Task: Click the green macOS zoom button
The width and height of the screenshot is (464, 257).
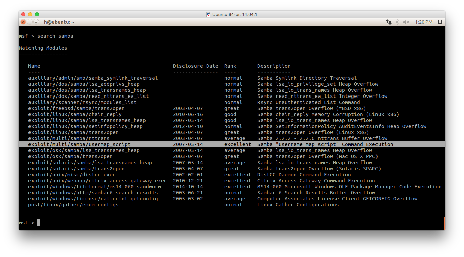Action: click(37, 14)
